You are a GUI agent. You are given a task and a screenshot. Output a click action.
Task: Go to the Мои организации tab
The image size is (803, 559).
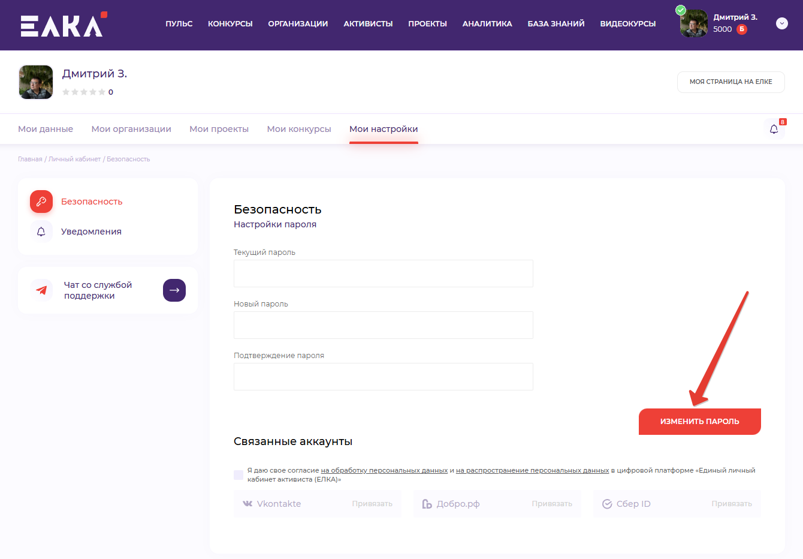pos(131,129)
